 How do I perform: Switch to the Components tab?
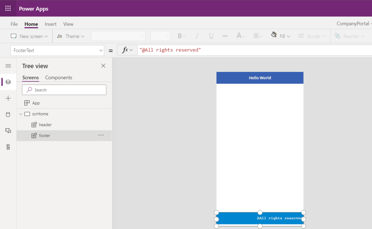59,78
